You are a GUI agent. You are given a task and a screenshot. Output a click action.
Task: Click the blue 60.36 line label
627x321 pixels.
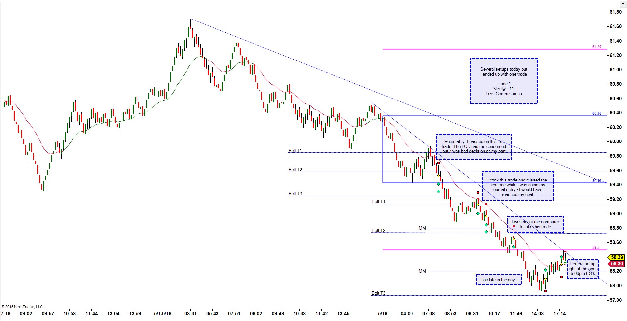pos(597,113)
